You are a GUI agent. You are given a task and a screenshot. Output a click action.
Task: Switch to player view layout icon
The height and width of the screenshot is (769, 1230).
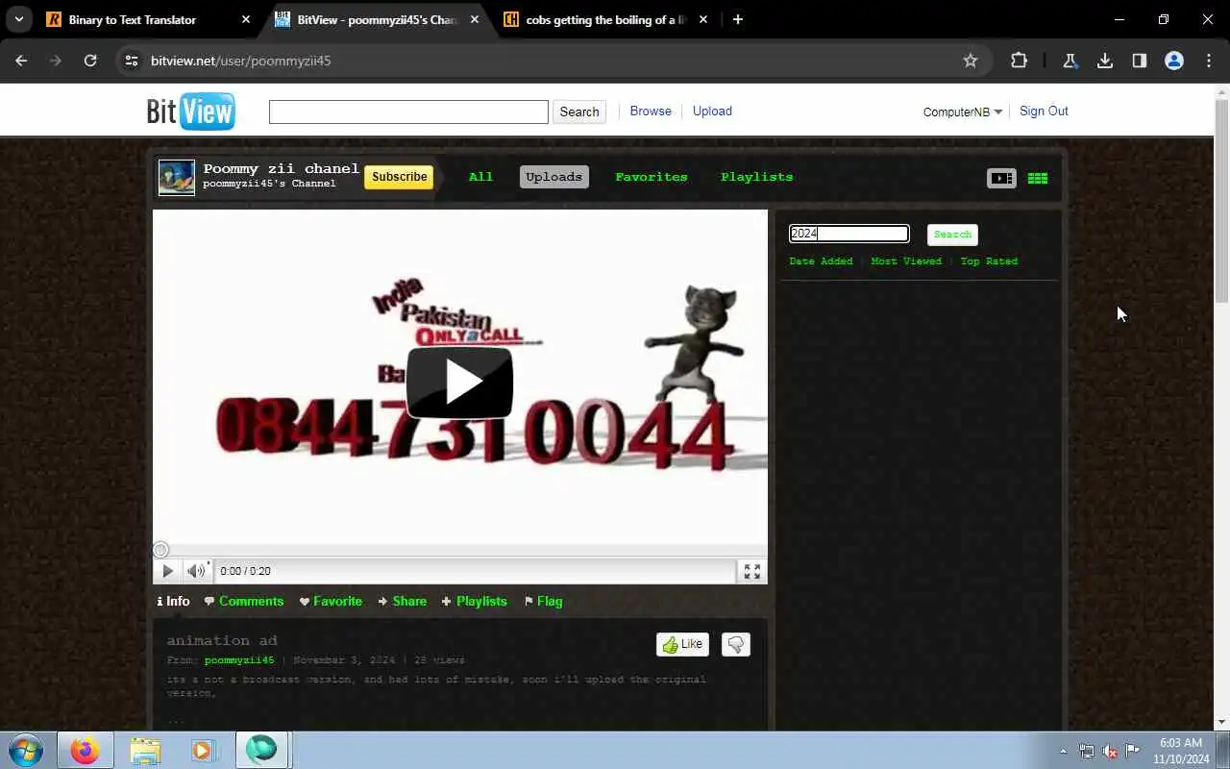pyautogui.click(x=1001, y=178)
